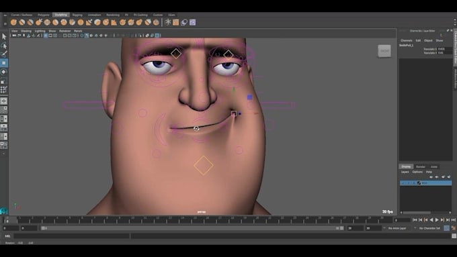The width and height of the screenshot is (457, 257).
Task: Select the Wax sculpting tool
Action: point(97,22)
